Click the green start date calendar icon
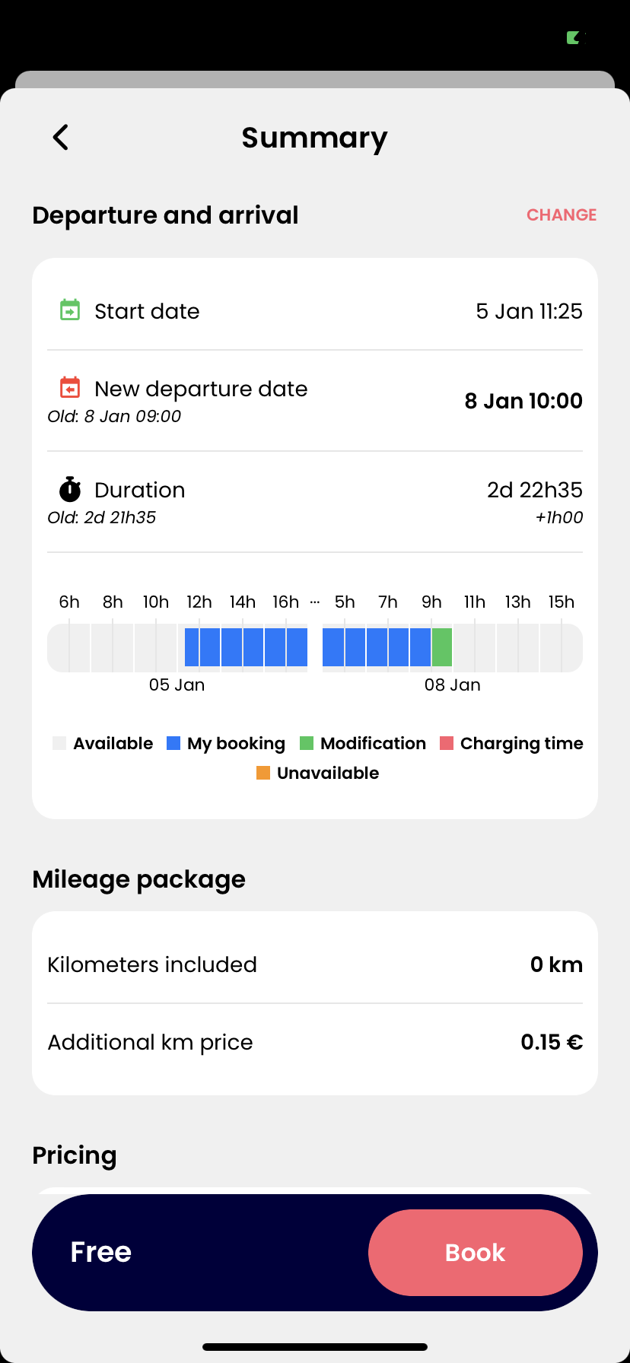This screenshot has height=1363, width=630. [x=70, y=310]
